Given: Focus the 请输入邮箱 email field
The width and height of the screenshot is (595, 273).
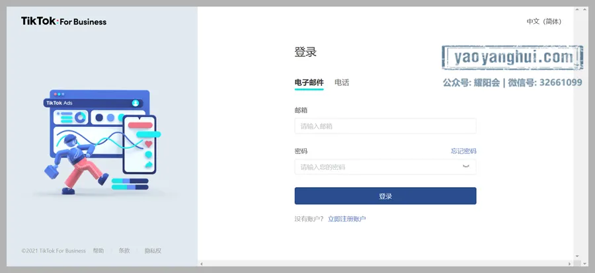Looking at the screenshot, I should point(385,126).
